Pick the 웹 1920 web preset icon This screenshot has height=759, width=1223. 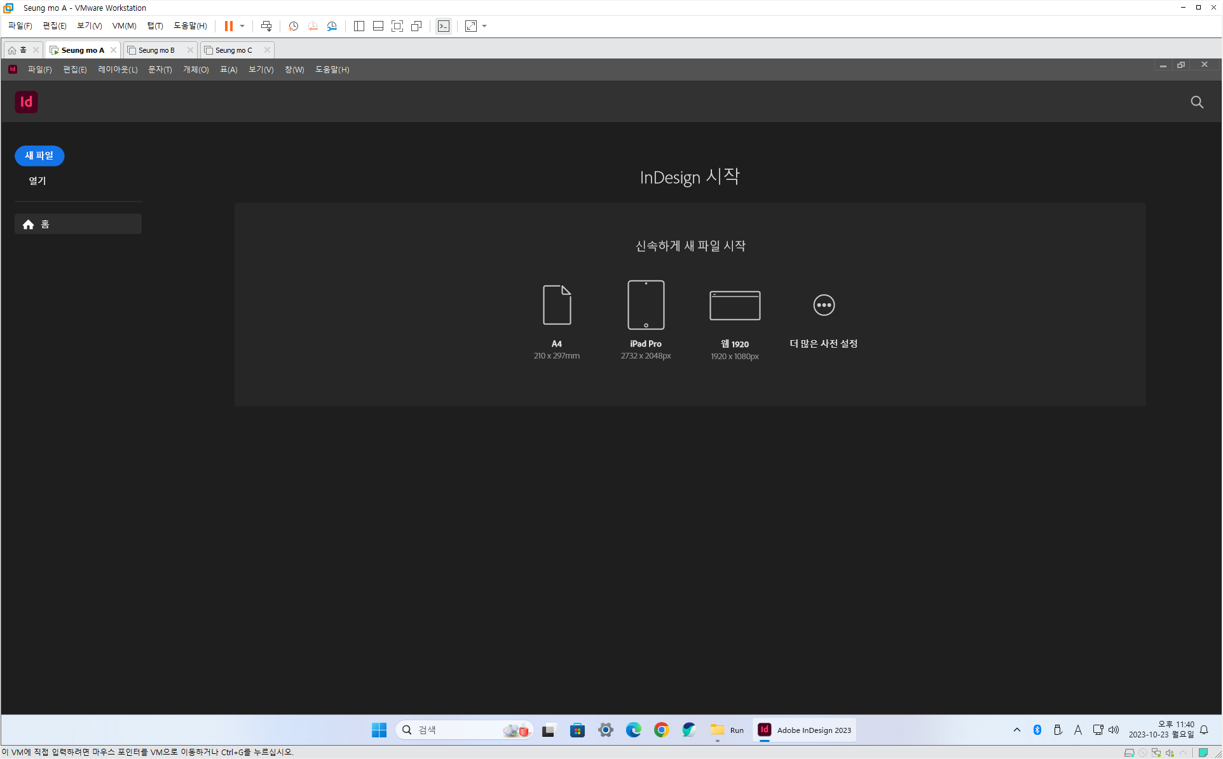(735, 306)
